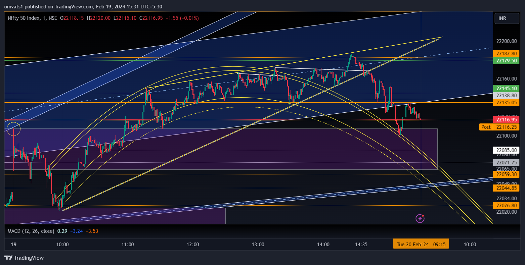The image size is (525, 265).
Task: Click the high value H22120.00
Action: pyautogui.click(x=98, y=18)
